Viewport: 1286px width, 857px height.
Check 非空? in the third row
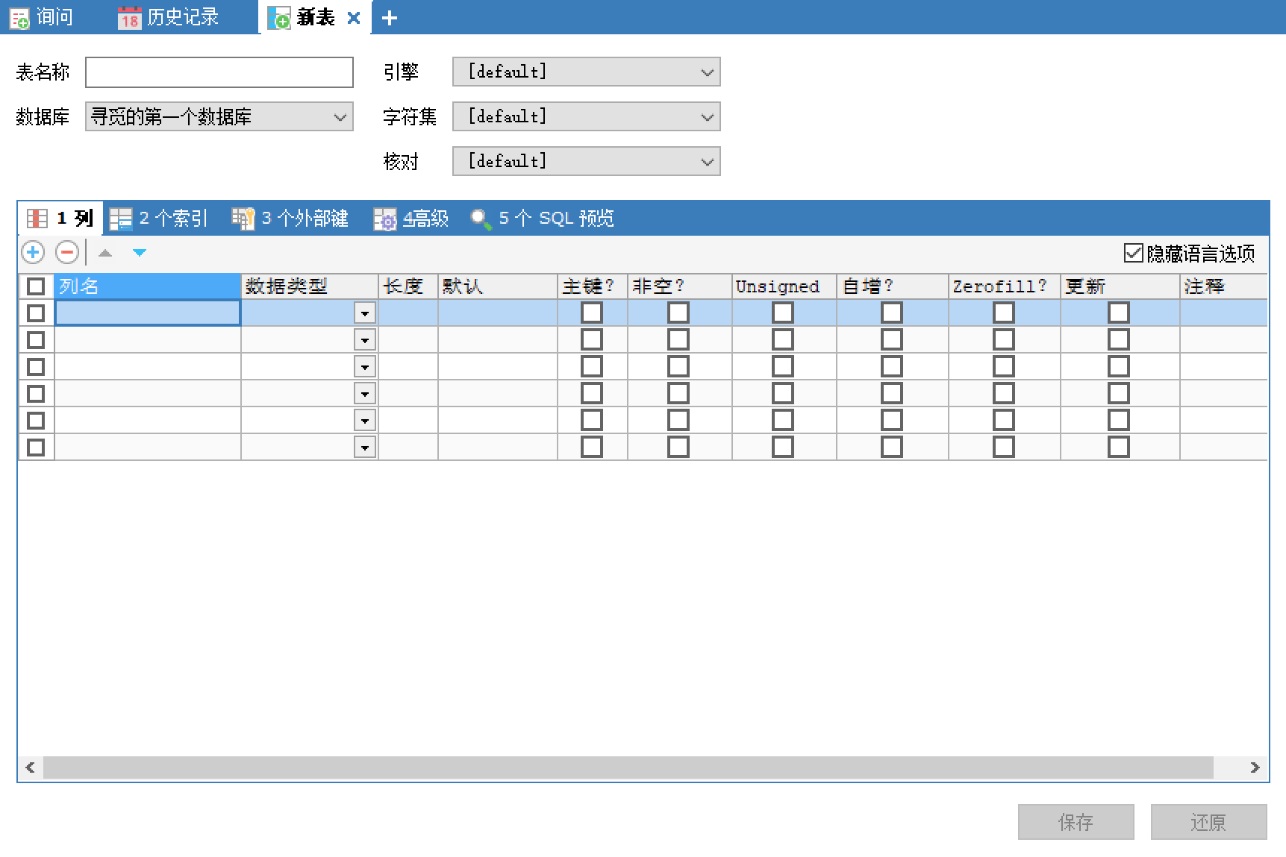pos(678,366)
